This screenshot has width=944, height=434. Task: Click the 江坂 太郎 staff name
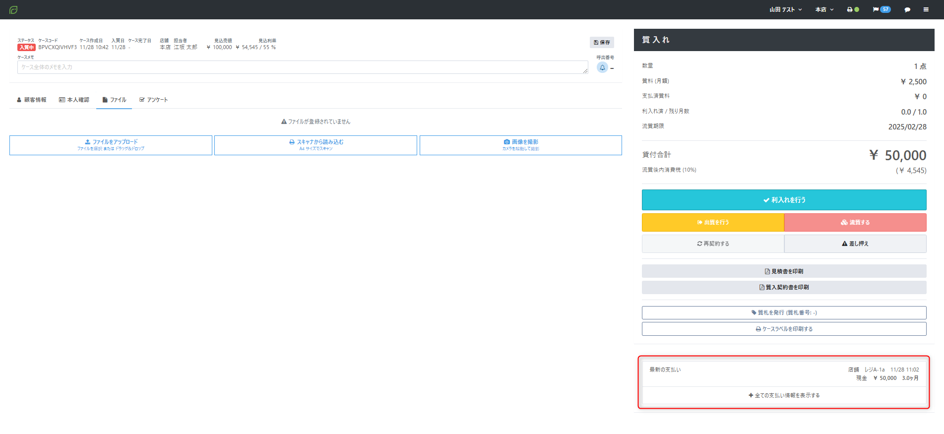pyautogui.click(x=186, y=48)
